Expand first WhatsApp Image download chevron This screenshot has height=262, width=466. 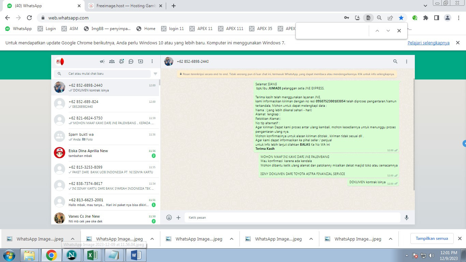pyautogui.click(x=73, y=239)
